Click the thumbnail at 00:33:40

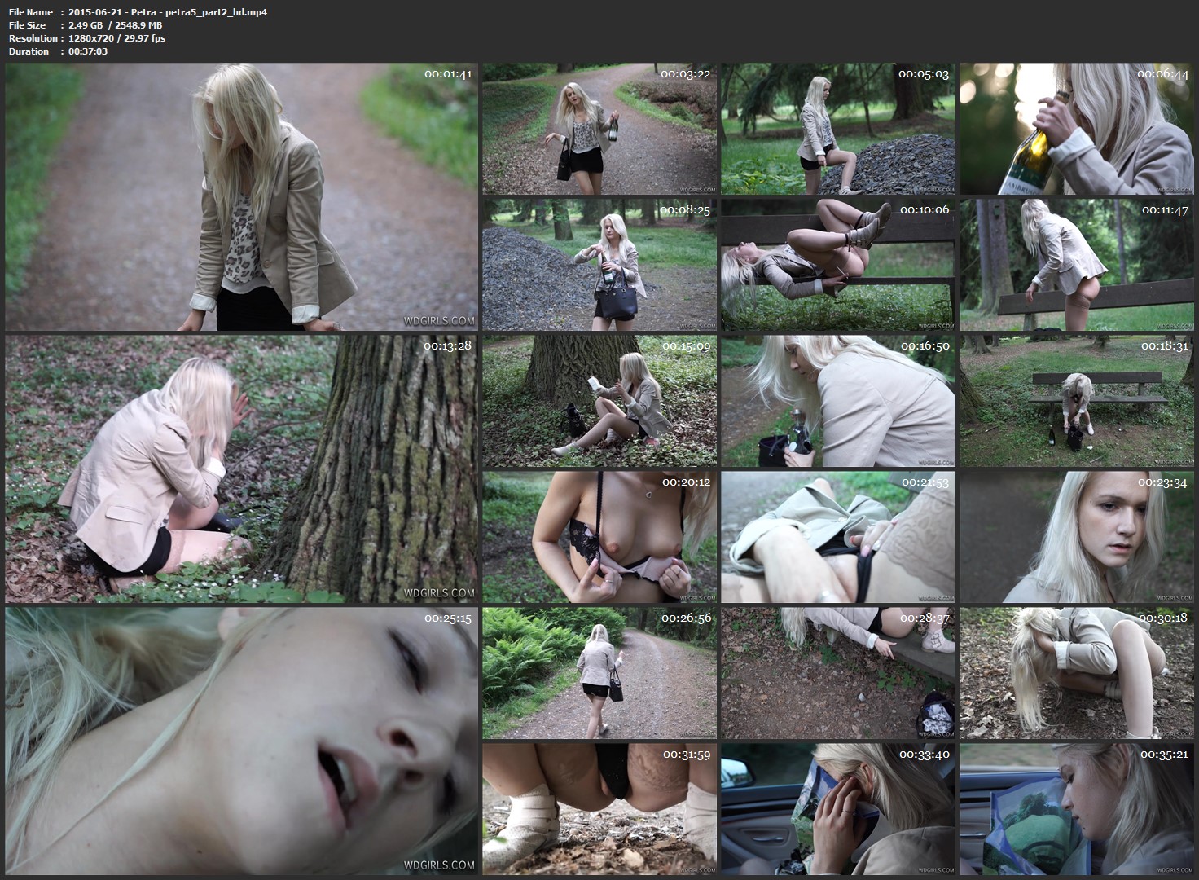coord(837,808)
